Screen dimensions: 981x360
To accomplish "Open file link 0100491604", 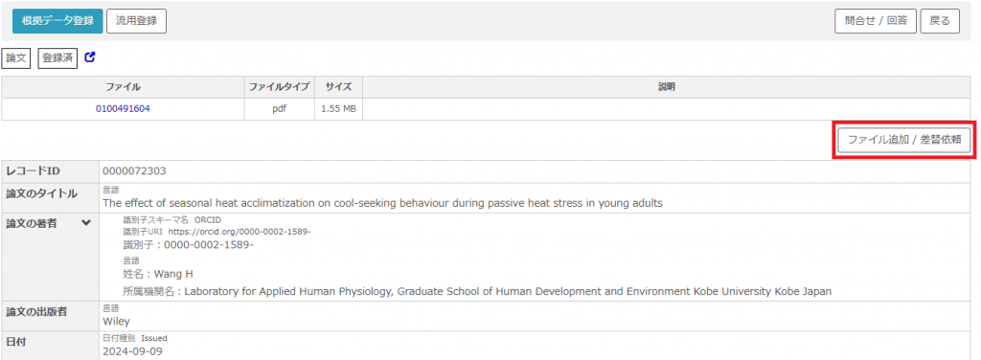I will coord(123,109).
